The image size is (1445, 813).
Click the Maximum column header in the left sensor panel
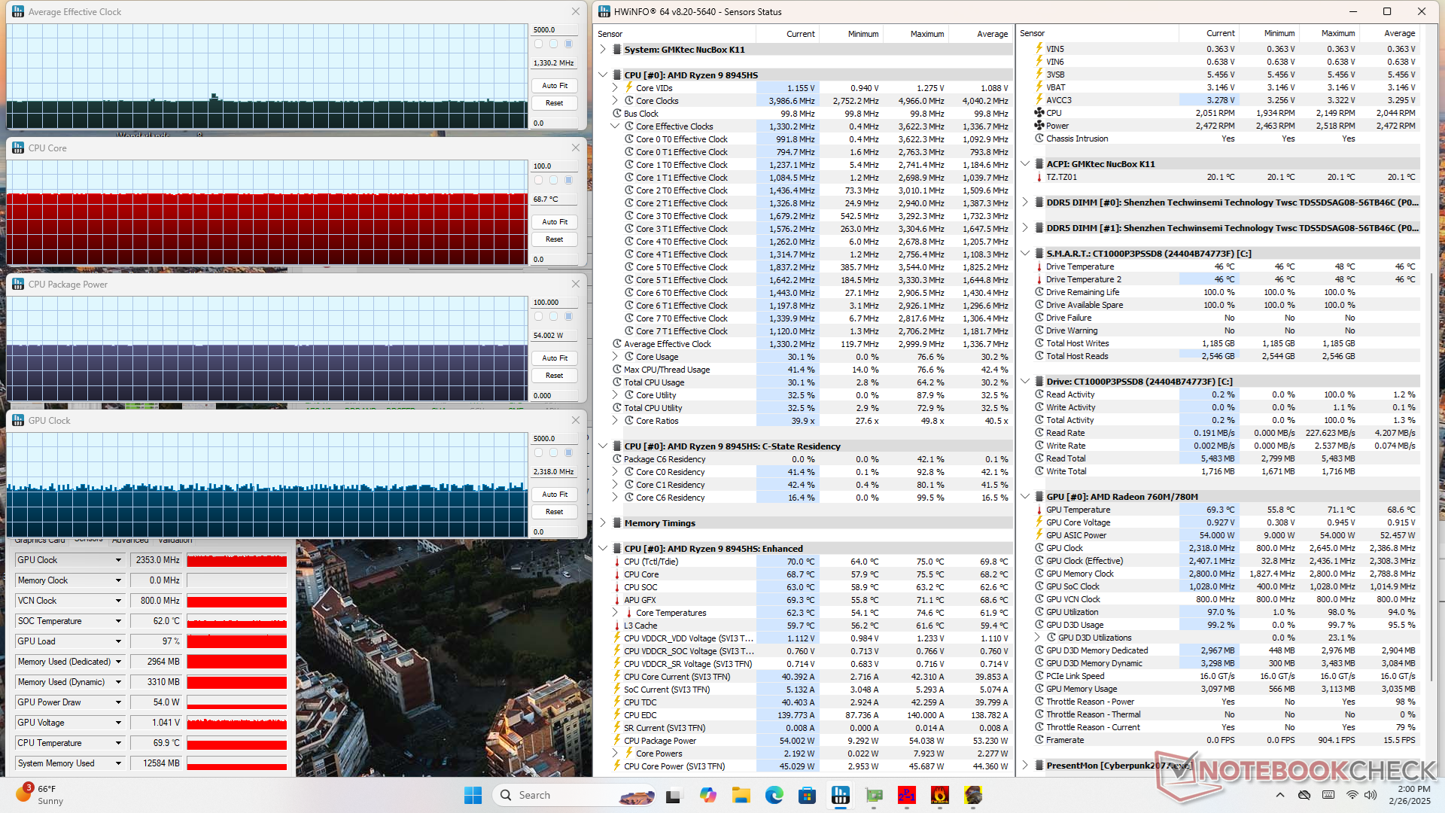[x=926, y=34]
